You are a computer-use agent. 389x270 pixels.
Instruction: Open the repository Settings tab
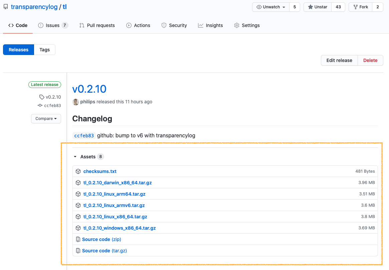(x=247, y=25)
